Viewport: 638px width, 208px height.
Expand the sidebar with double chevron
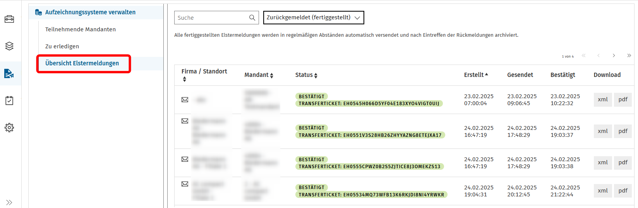click(x=9, y=202)
